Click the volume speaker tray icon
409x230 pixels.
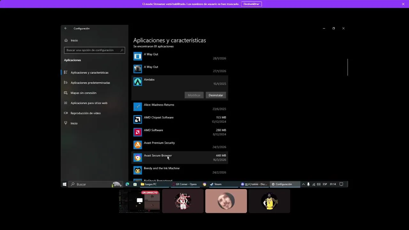coord(319,184)
